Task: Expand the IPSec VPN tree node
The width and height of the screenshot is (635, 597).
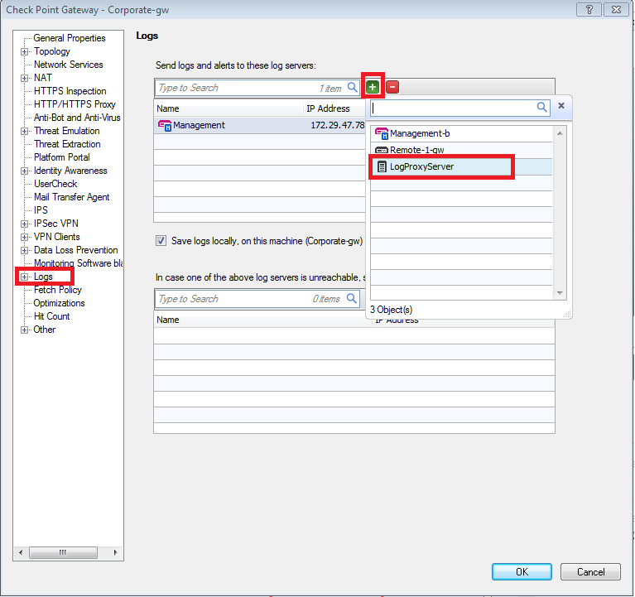Action: (24, 224)
